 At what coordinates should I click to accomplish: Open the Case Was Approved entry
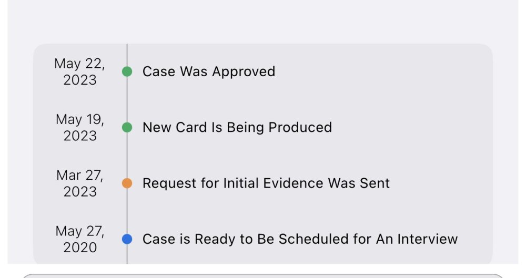pyautogui.click(x=209, y=72)
